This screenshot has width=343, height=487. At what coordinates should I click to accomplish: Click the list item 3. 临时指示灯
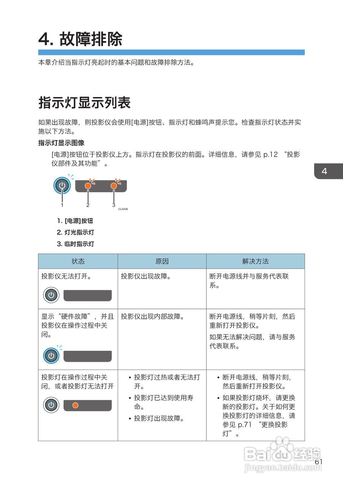[75, 244]
